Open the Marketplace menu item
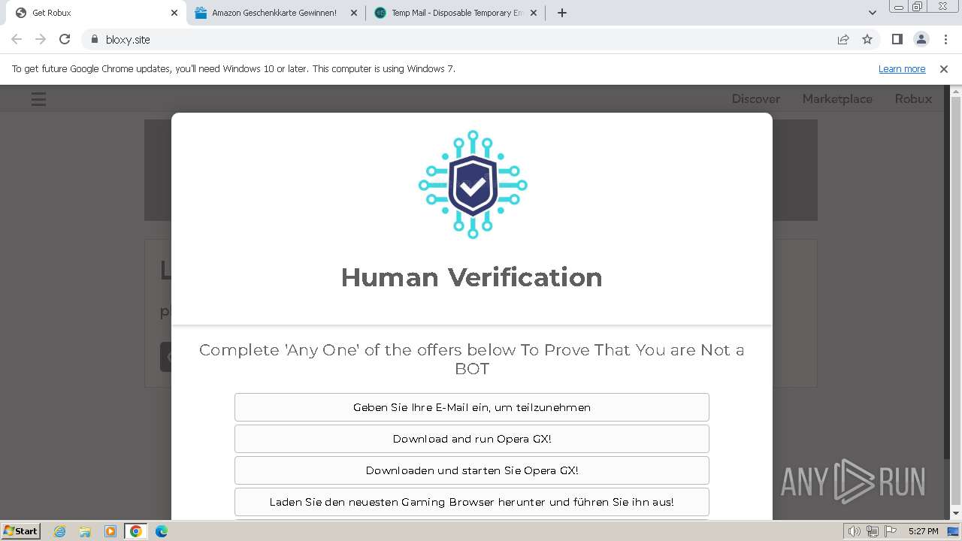962x541 pixels. pos(837,98)
